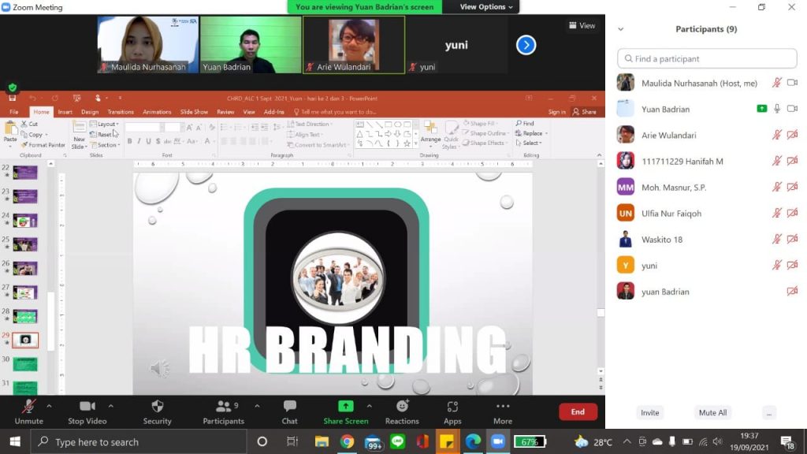Image resolution: width=807 pixels, height=454 pixels.
Task: Toggle mute for Moh. Masnur, S.P.
Action: [x=776, y=187]
